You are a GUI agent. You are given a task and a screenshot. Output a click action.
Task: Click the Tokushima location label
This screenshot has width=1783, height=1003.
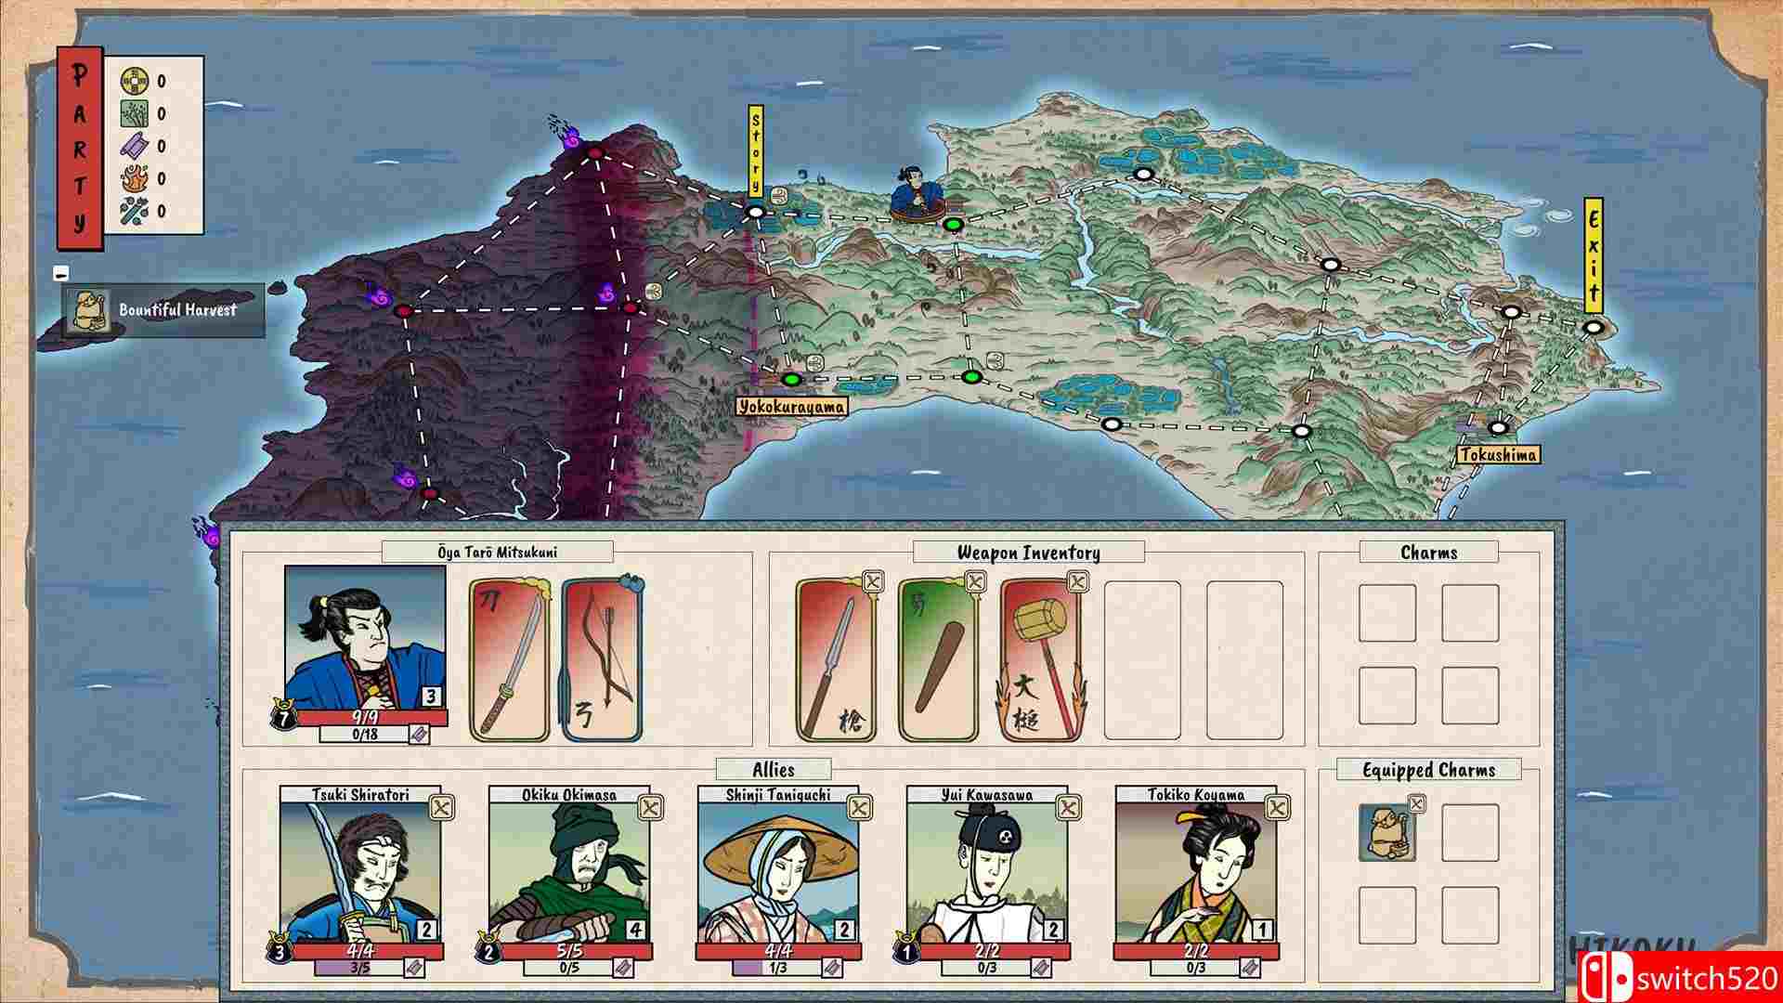1497,455
